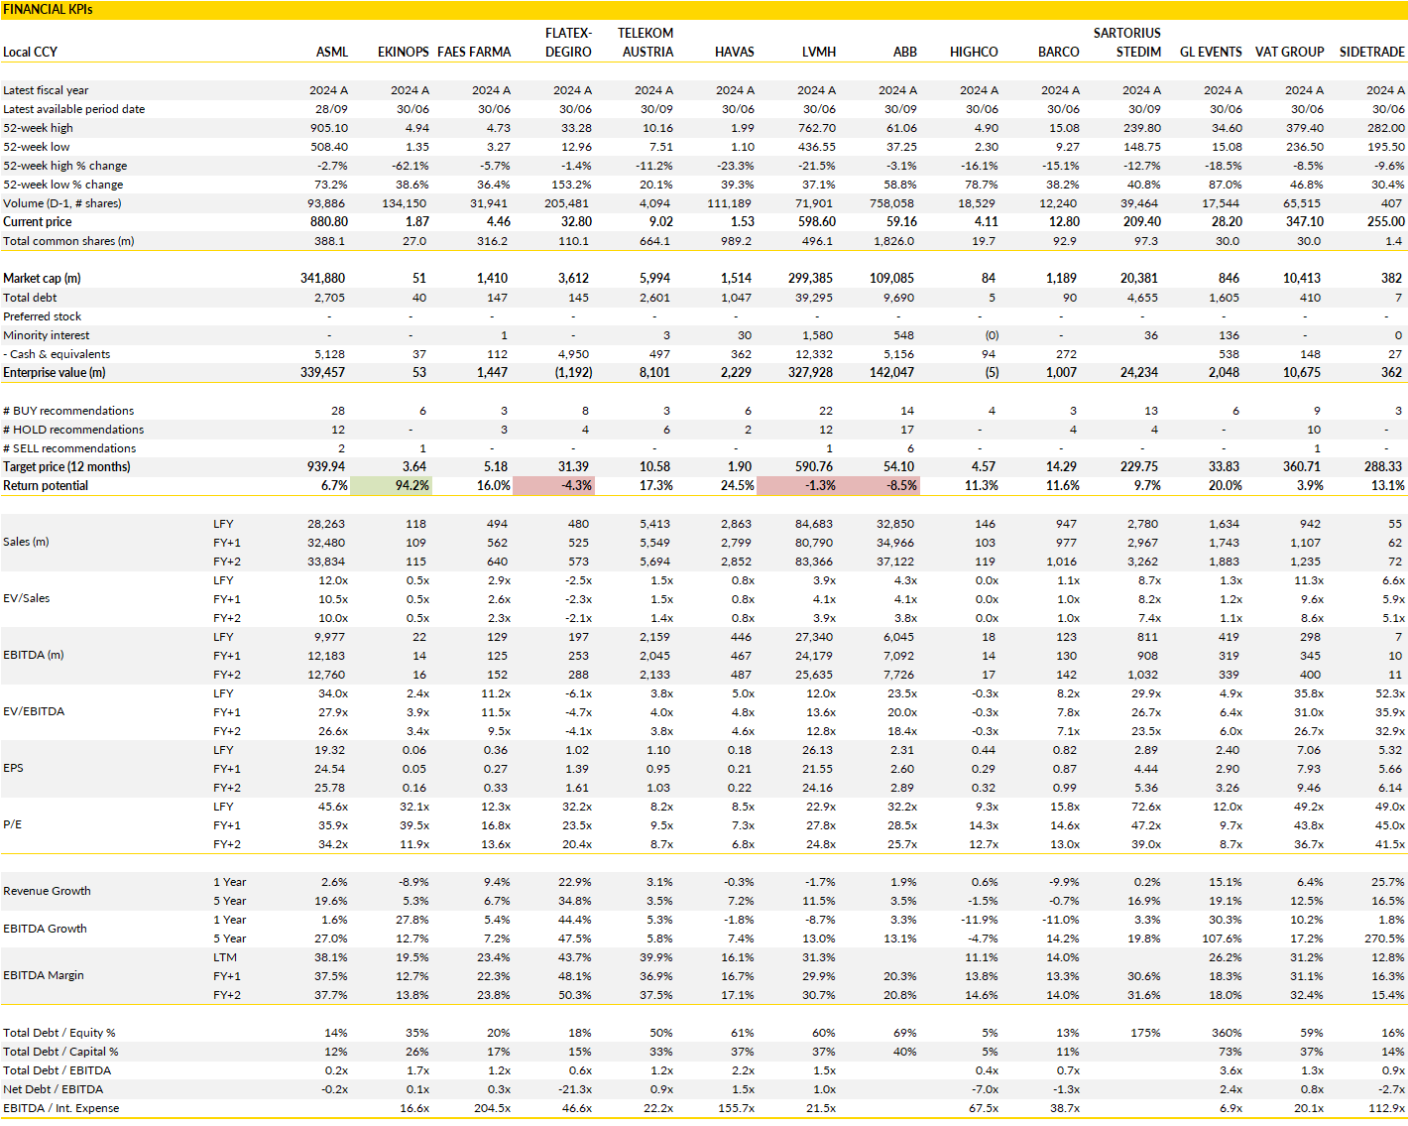Click LVMH market cap 299,385
This screenshot has height=1126, width=1408.
click(811, 279)
